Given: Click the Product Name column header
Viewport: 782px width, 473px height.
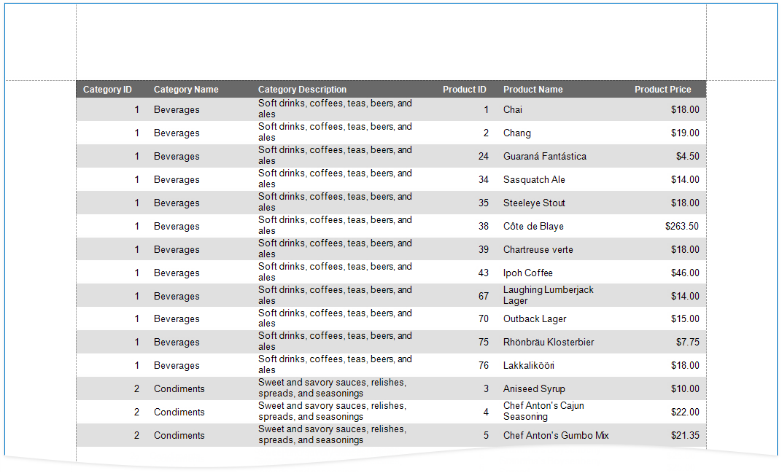Looking at the screenshot, I should click(x=533, y=90).
